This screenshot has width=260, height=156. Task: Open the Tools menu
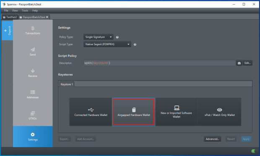coord(25,10)
